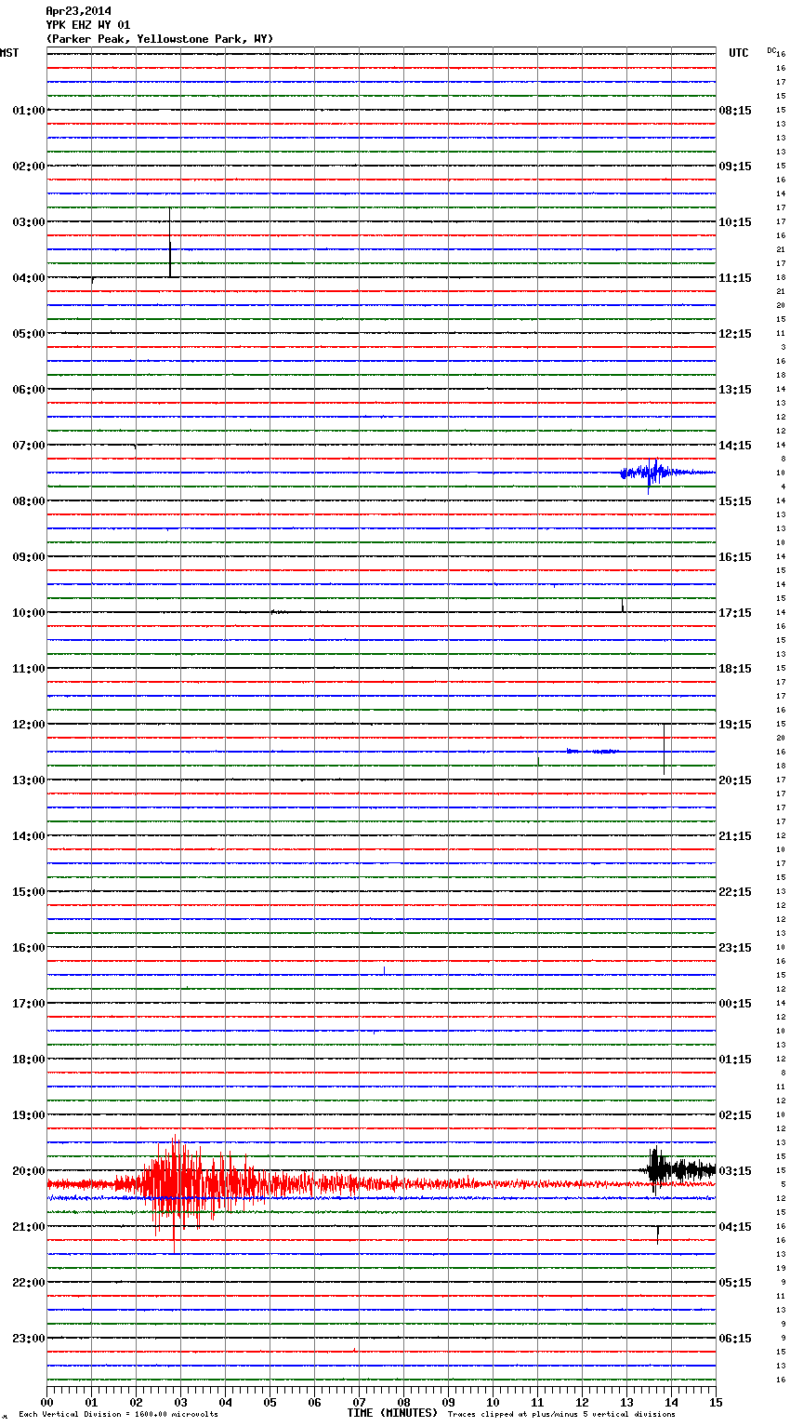Click the 10 minute axis tick label

[493, 1402]
